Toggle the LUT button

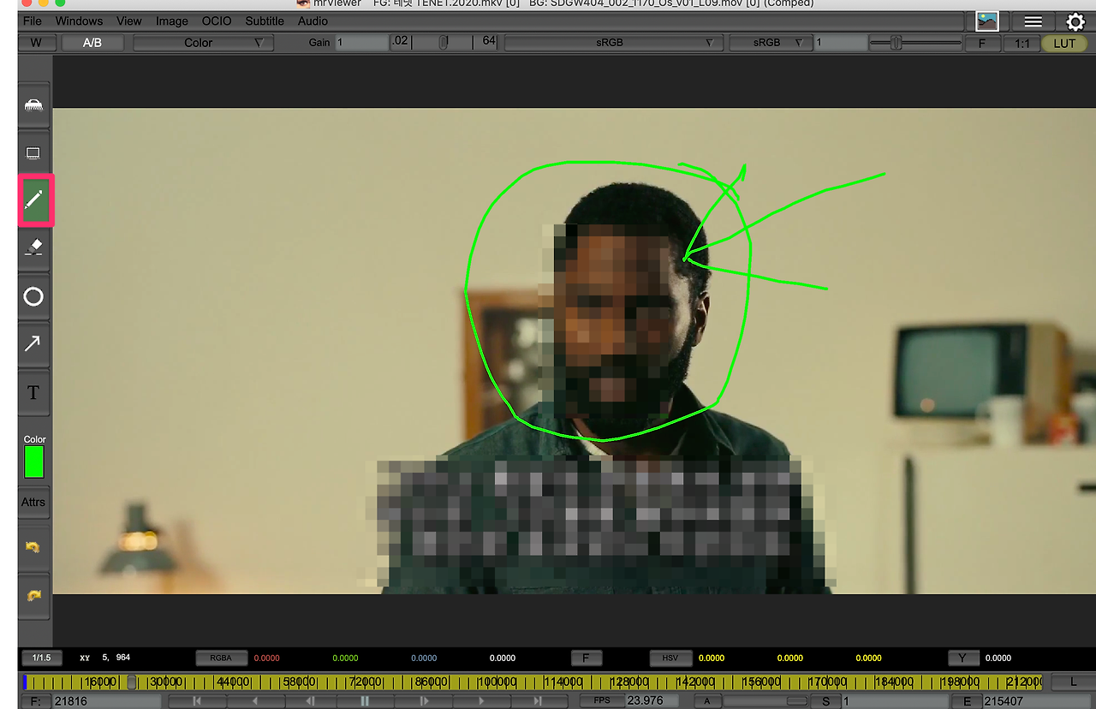pos(1064,43)
